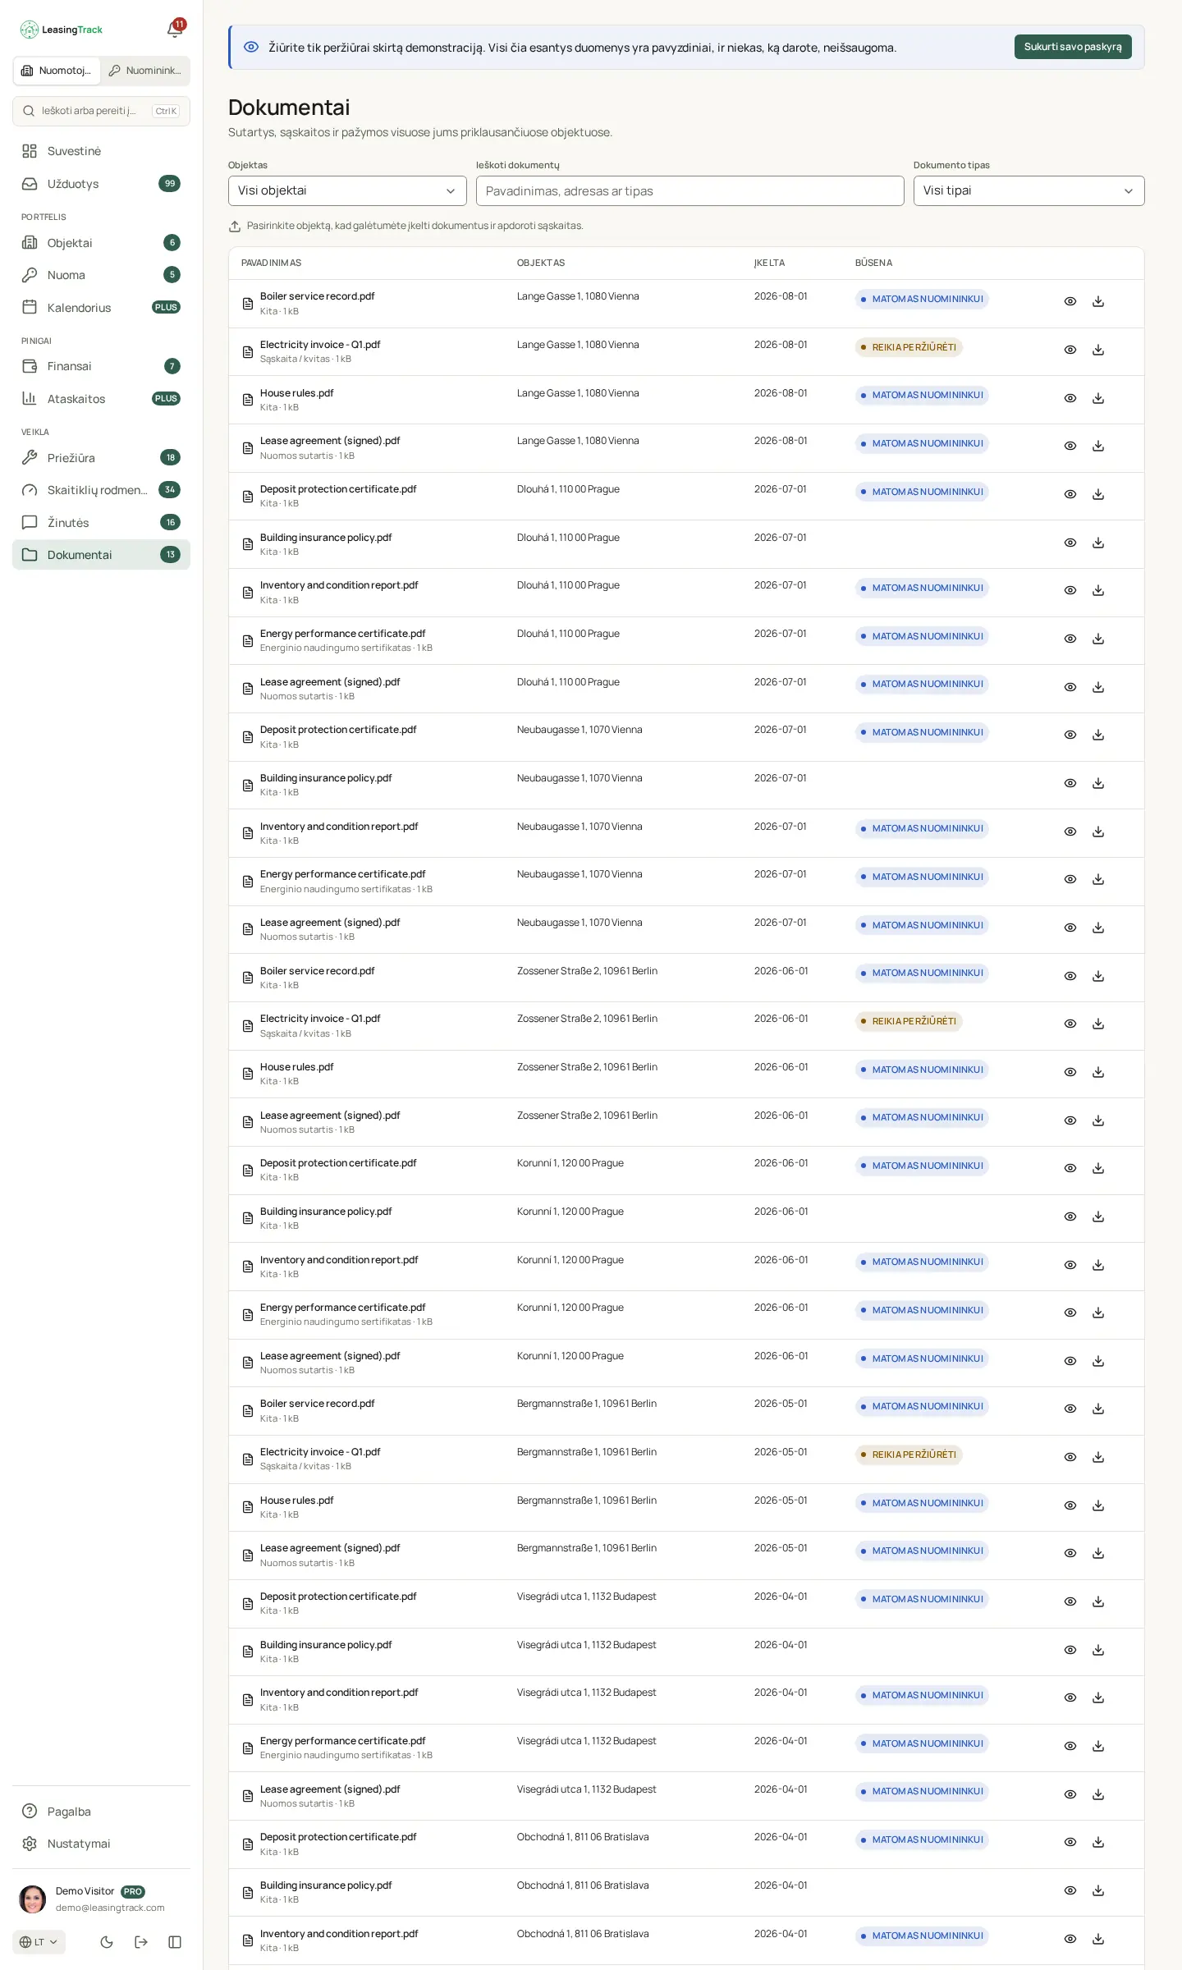Click the logout icon in sidebar footer
Screen dimensions: 1182x1970
coord(141,1942)
